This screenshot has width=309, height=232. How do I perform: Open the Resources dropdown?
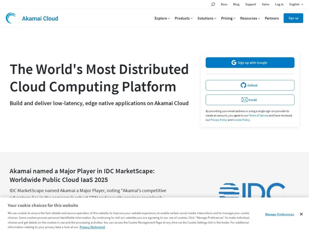pos(250,18)
